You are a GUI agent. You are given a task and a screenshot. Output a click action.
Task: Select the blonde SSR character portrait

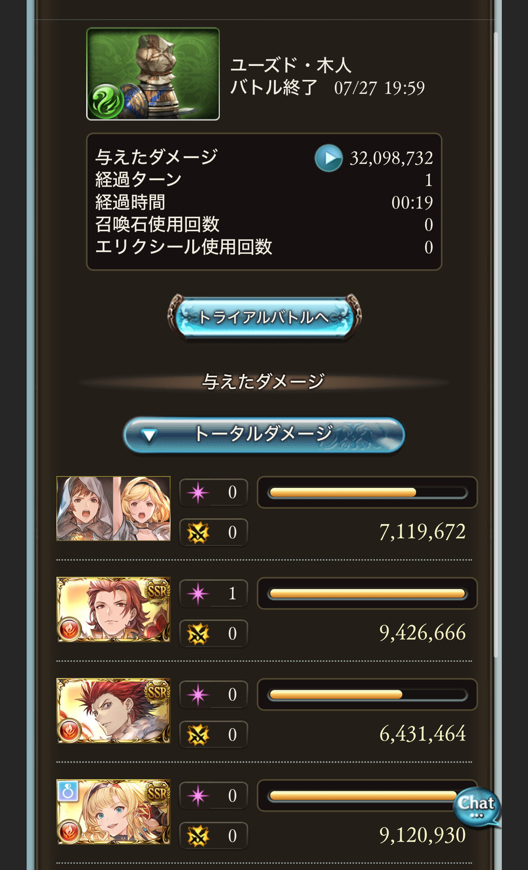(113, 812)
